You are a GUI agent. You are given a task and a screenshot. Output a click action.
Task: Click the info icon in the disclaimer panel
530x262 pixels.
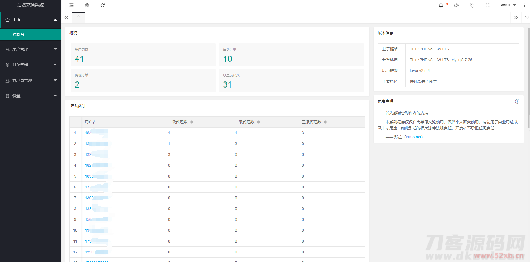tap(517, 101)
